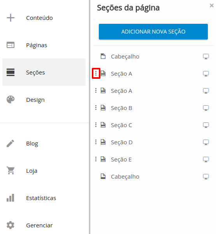Open three-dot options for Seção B
The width and height of the screenshot is (216, 234).
(x=96, y=108)
